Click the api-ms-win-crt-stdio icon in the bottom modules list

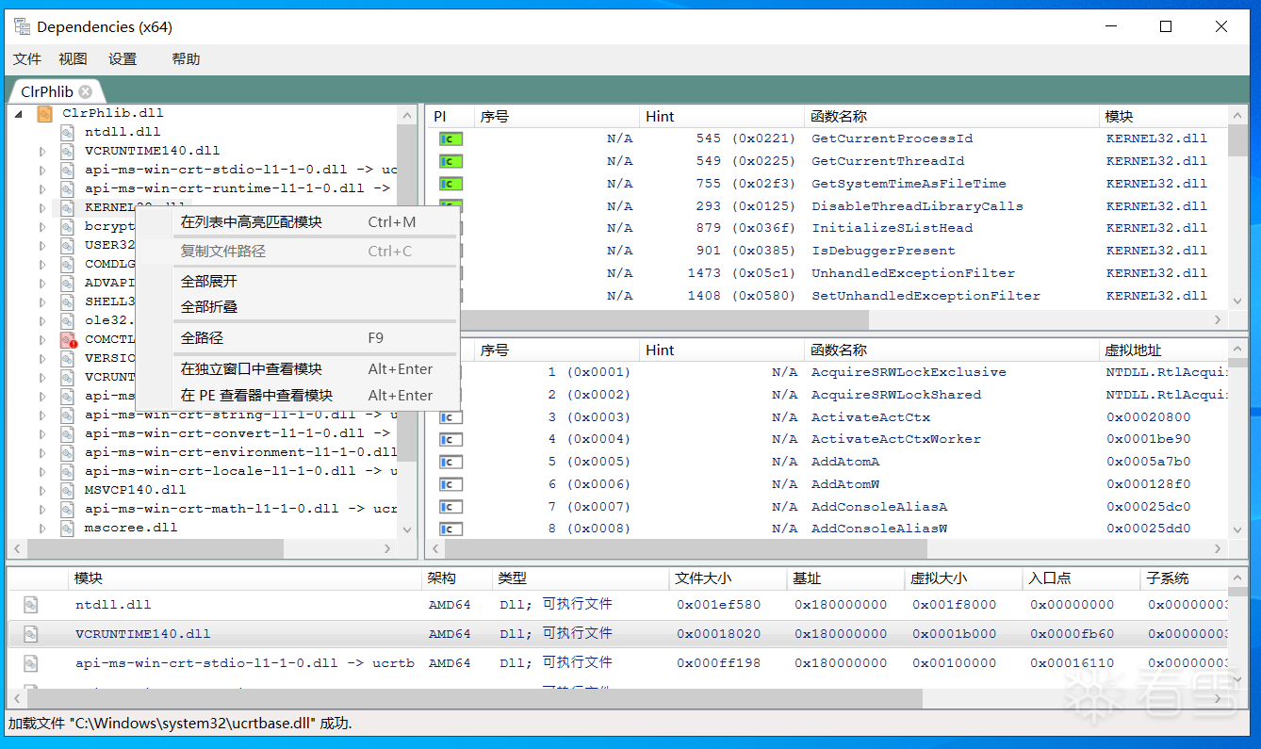tap(31, 663)
